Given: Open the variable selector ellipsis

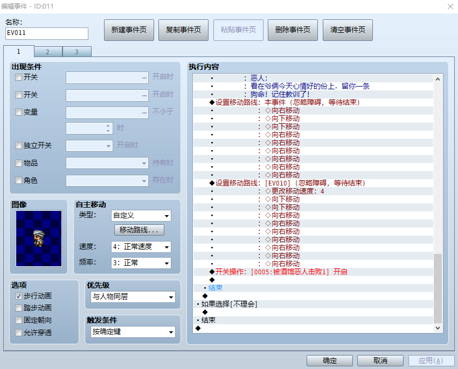Looking at the screenshot, I should (x=144, y=113).
